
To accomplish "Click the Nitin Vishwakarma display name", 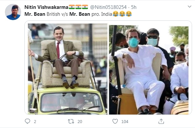I will 46,7.
